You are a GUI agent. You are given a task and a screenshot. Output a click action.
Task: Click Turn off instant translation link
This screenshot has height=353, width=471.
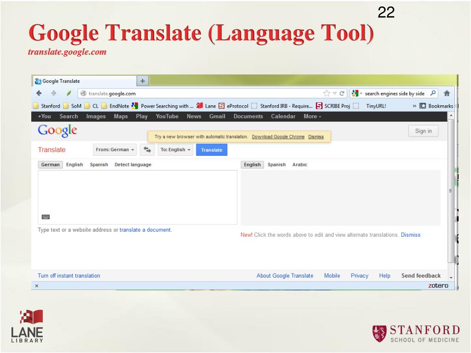tap(69, 276)
